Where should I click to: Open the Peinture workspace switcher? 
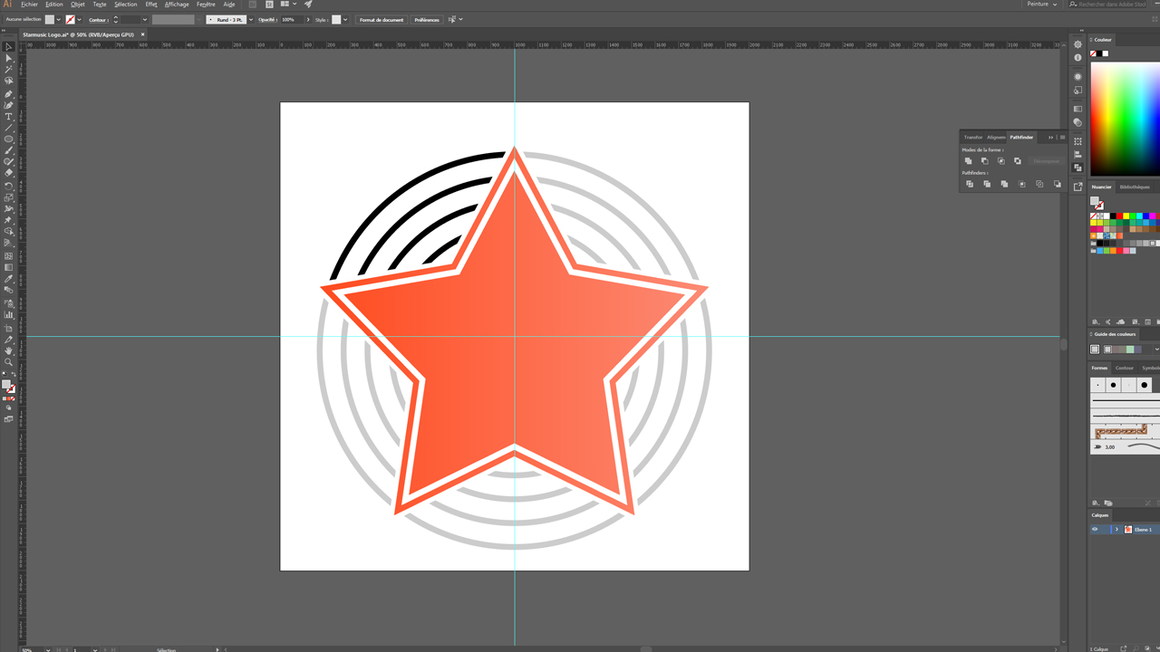coord(1041,4)
